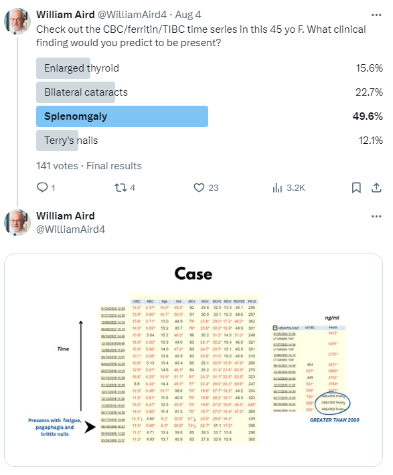Open the @WilliamAird4 handle on first tweet
Viewport: 393px width, 475px height.
pos(132,15)
